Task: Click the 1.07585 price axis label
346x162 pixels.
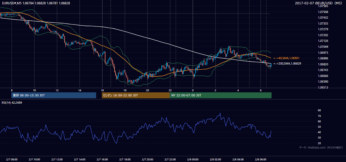Action: pos(323,6)
